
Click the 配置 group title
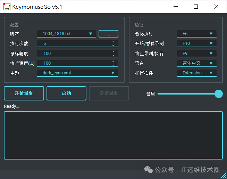pyautogui.click(x=14, y=25)
